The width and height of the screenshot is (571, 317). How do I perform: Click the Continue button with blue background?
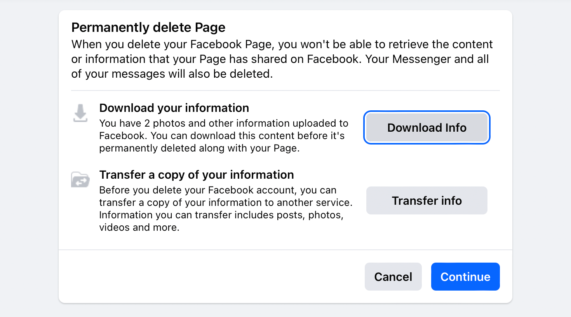[465, 277]
